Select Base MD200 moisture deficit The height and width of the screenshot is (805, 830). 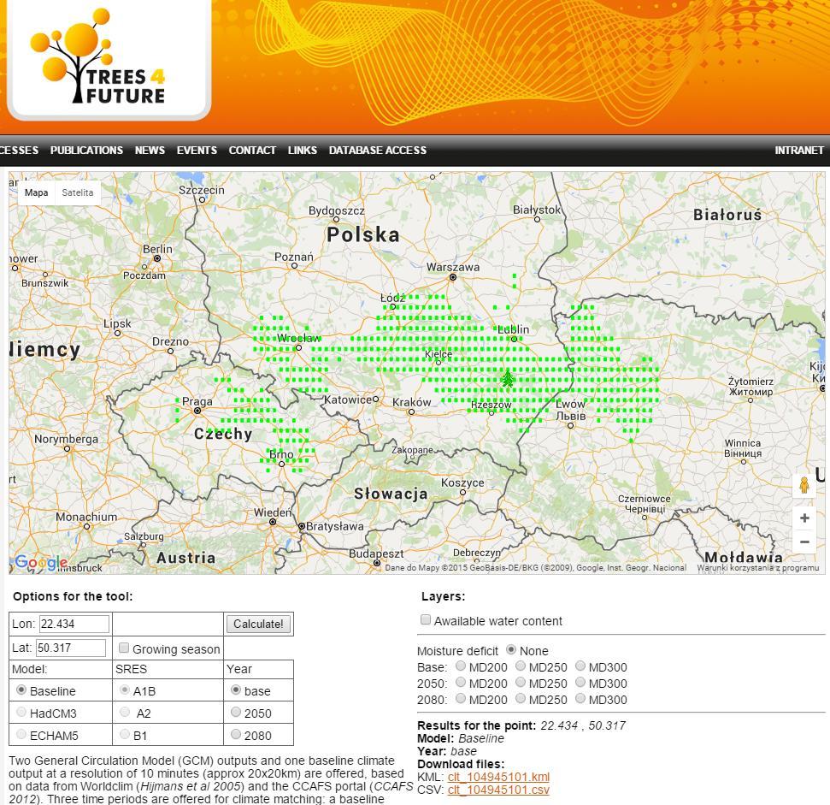[461, 666]
